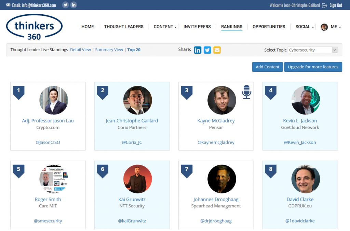Click the podcast microphone icon on Kayne McGladrey's card
Screen dimensions: 350x231
[247, 92]
